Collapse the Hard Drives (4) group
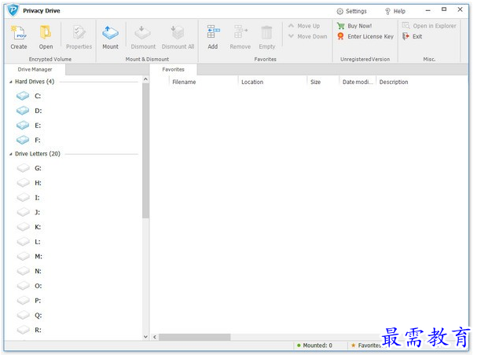The width and height of the screenshot is (477, 362). point(11,82)
